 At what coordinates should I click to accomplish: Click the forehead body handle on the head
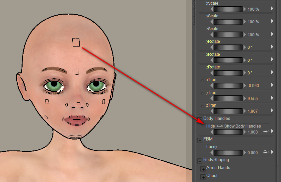[76, 42]
